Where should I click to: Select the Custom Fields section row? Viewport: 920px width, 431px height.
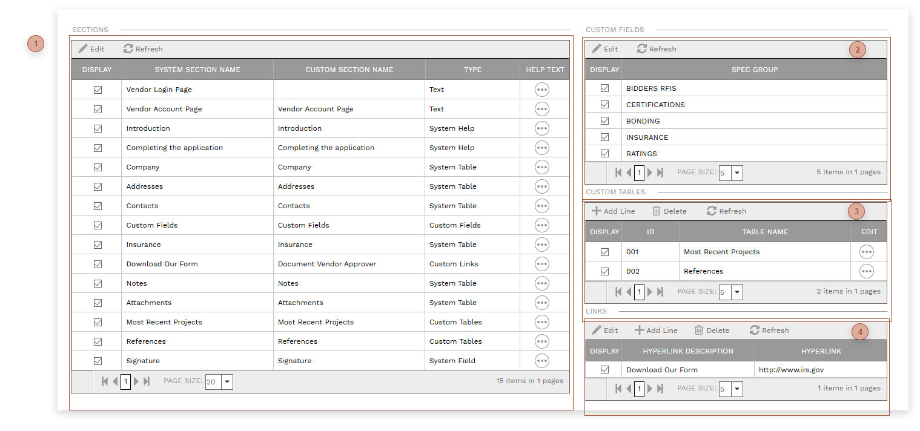[x=151, y=225]
